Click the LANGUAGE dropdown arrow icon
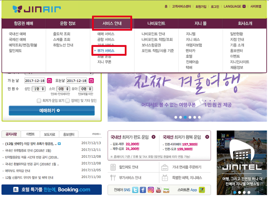269x198 pixels. pos(244,7)
